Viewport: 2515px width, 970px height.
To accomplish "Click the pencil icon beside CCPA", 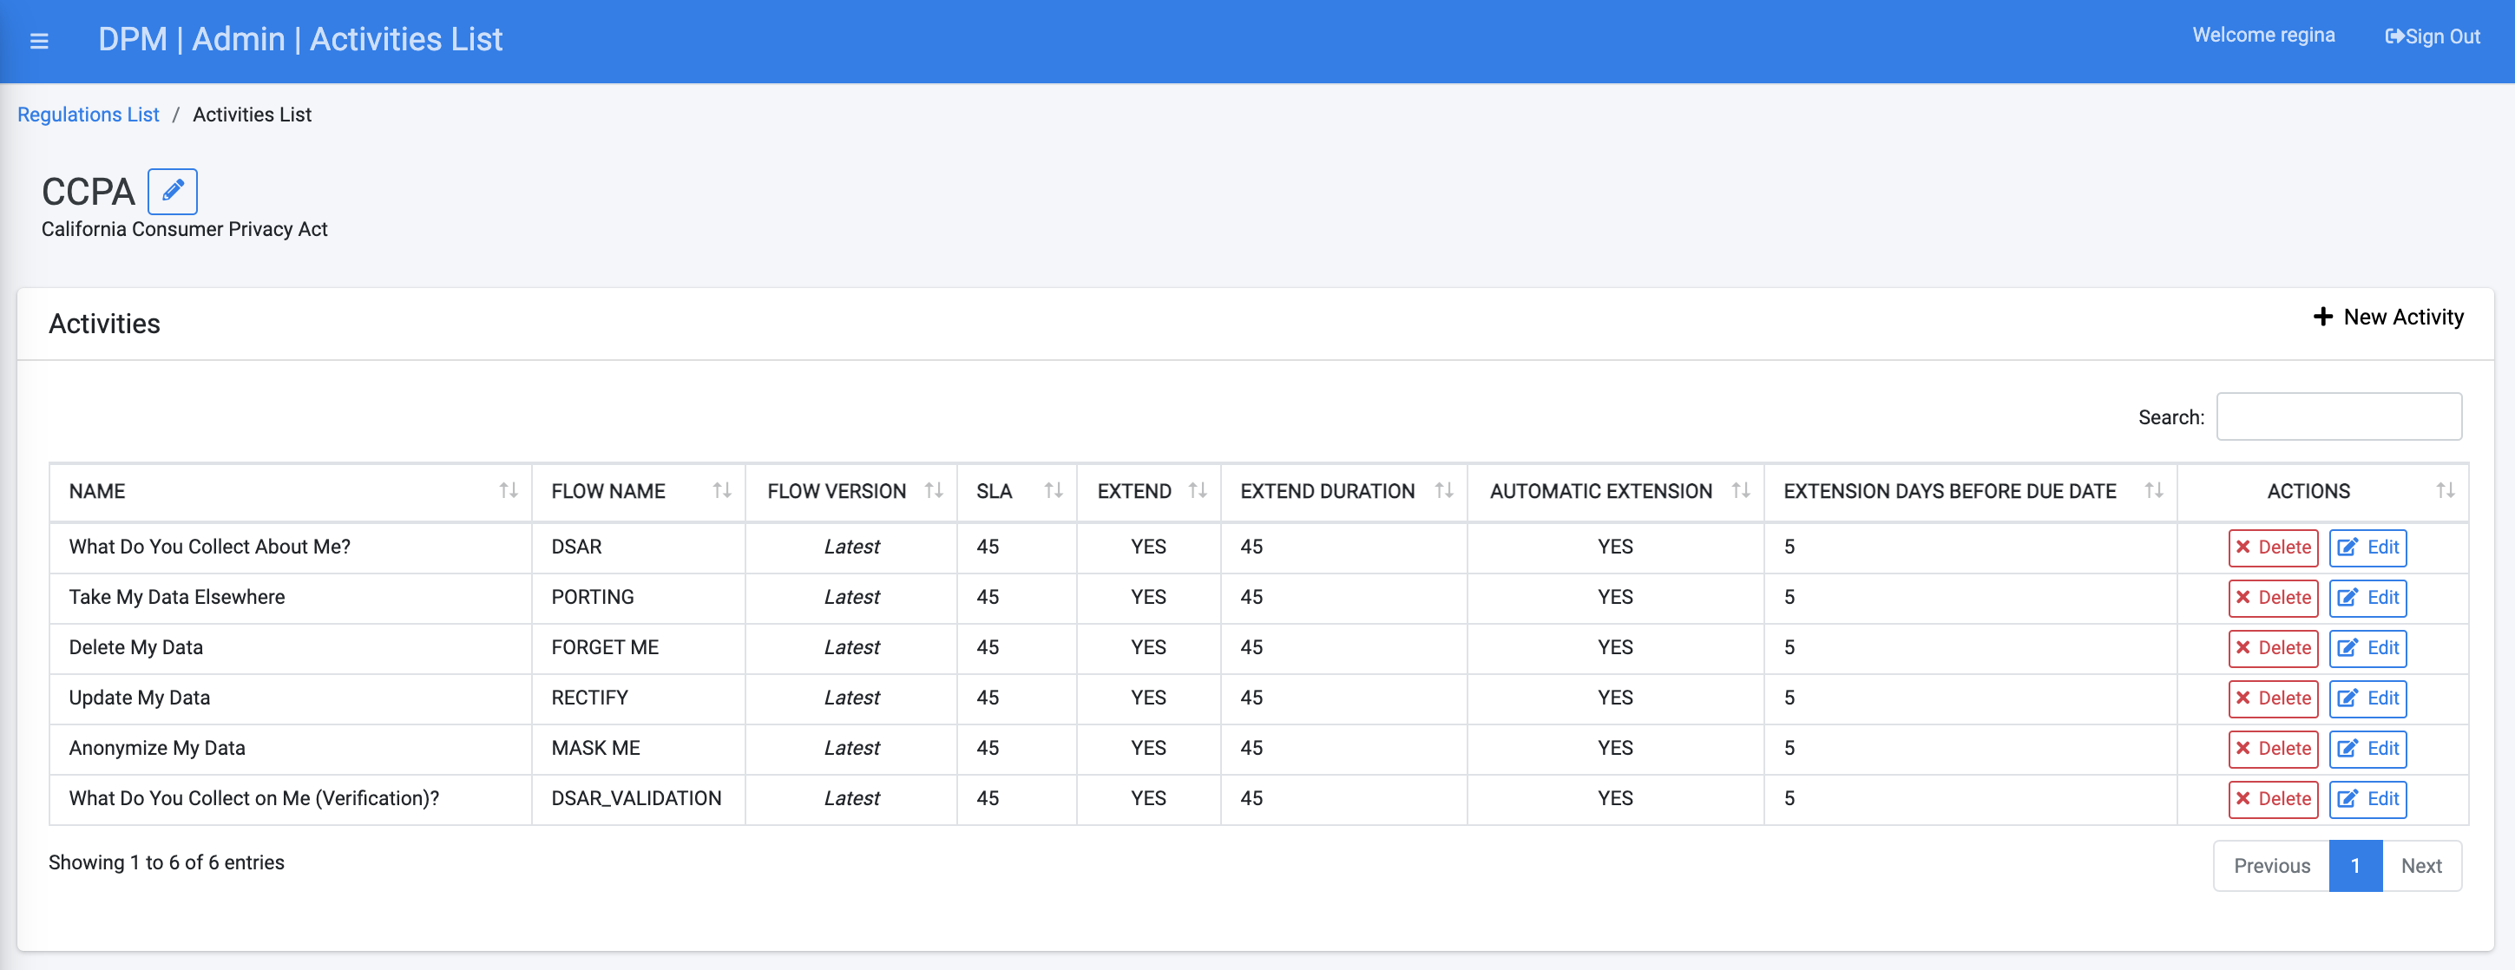I will tap(173, 190).
